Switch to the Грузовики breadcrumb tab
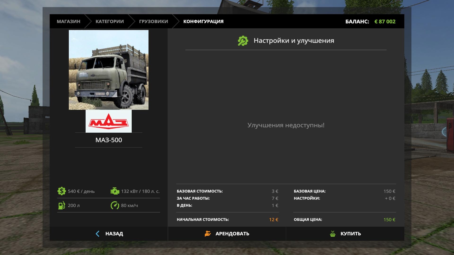 coord(153,21)
